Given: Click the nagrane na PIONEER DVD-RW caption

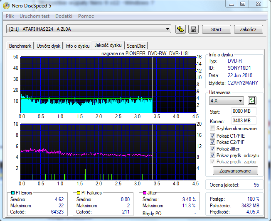Looking at the screenshot, I should coord(145,53).
